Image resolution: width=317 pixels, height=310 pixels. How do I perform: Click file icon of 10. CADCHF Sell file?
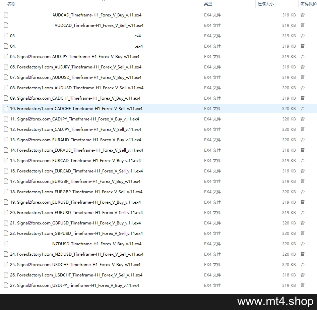click(6, 108)
